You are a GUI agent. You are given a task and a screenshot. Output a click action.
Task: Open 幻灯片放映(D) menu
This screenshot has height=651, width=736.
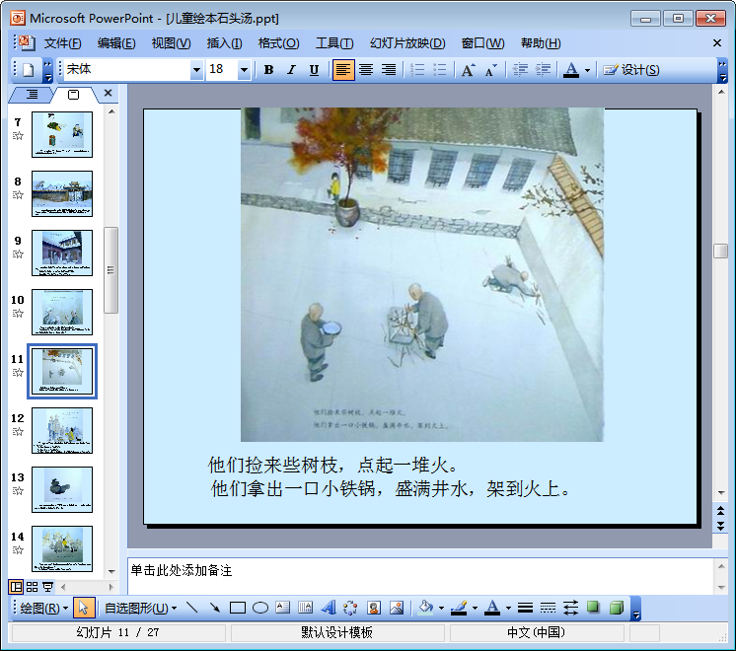pyautogui.click(x=407, y=43)
